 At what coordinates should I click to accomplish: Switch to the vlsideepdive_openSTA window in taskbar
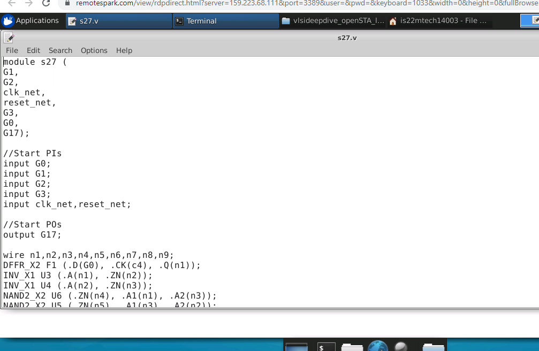(x=332, y=21)
